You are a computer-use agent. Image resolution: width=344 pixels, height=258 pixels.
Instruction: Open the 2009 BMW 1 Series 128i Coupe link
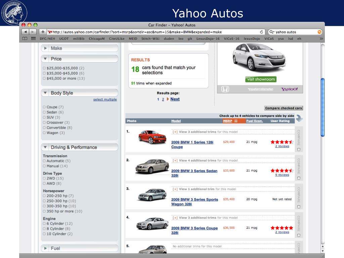coord(192,144)
